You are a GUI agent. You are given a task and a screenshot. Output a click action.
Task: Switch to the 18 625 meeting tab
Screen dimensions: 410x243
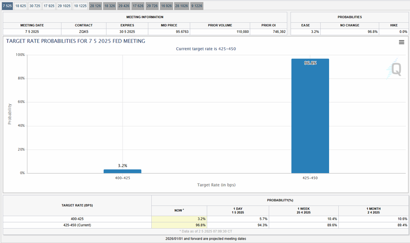coord(21,6)
